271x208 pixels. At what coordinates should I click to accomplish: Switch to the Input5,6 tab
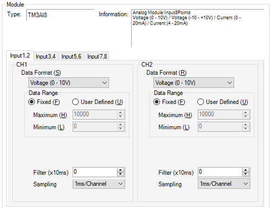point(72,56)
